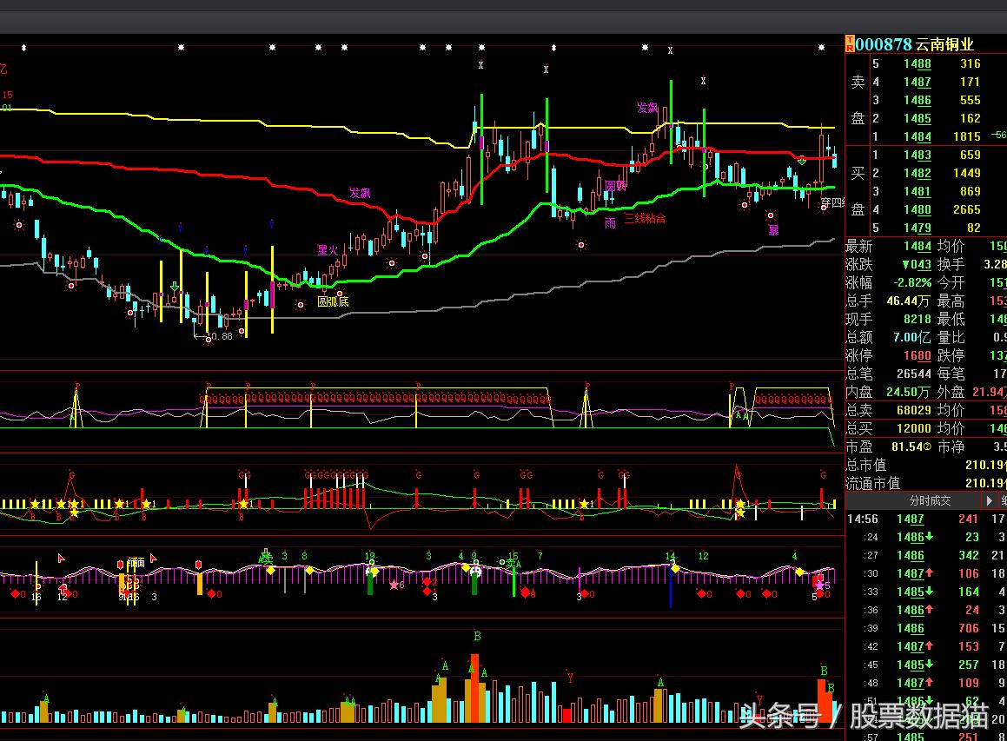Click buy level 3 price 1481
Image resolution: width=1007 pixels, height=741 pixels.
point(918,191)
